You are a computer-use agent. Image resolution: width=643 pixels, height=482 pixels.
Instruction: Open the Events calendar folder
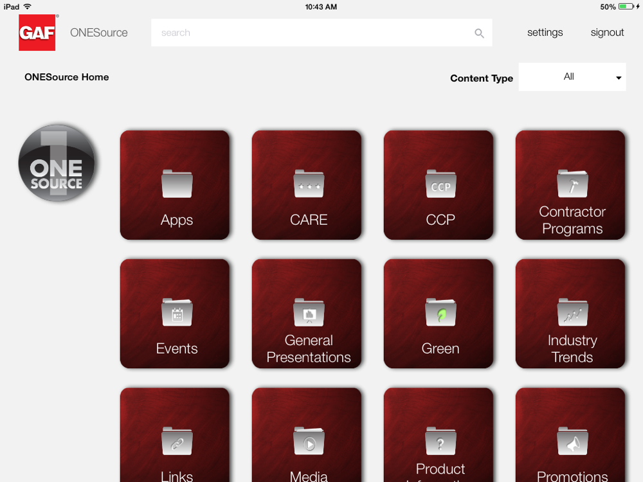pos(177,312)
